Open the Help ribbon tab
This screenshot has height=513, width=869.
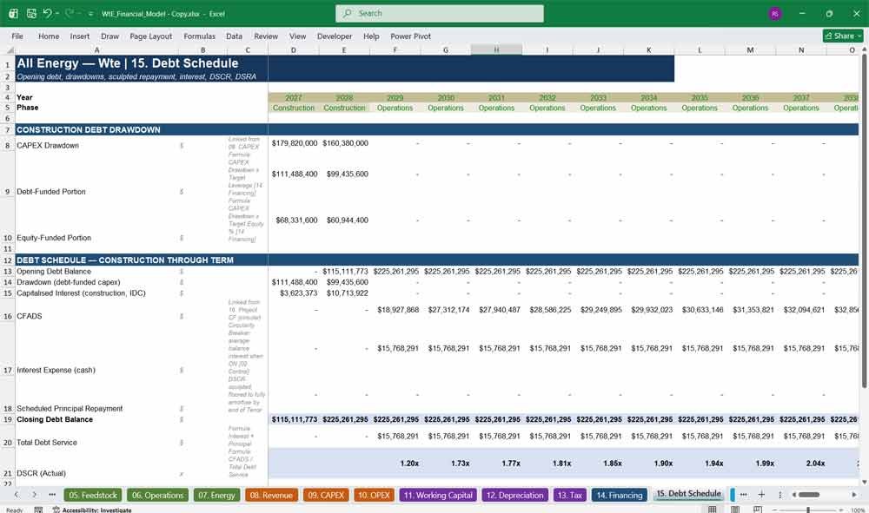pyautogui.click(x=371, y=36)
